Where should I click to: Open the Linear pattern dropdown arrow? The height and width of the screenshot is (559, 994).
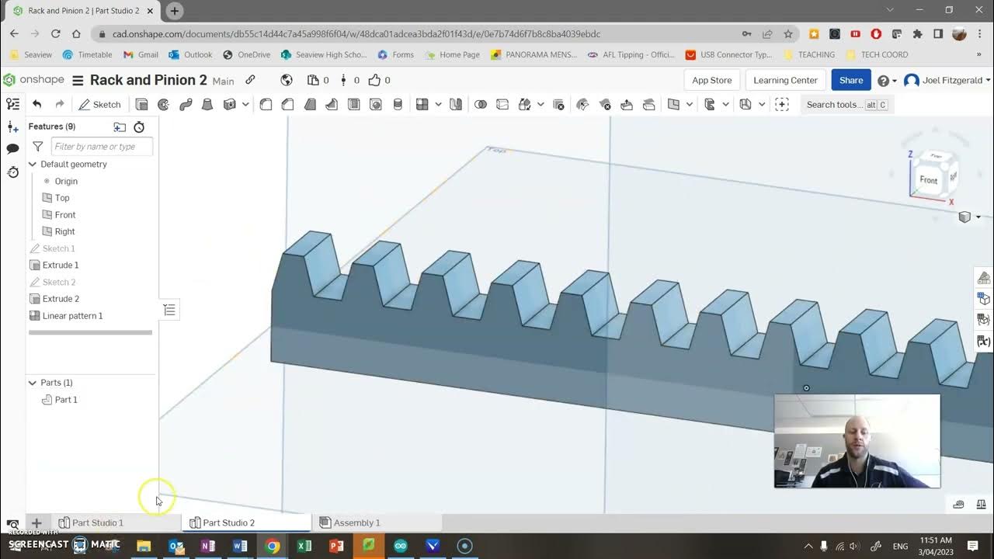(x=438, y=104)
